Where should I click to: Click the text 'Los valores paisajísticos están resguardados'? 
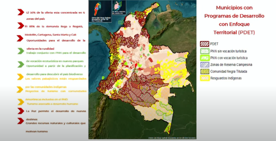[x=56, y=79]
